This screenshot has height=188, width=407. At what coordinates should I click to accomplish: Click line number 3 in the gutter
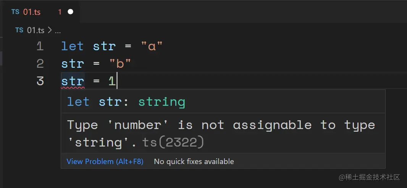coord(40,81)
